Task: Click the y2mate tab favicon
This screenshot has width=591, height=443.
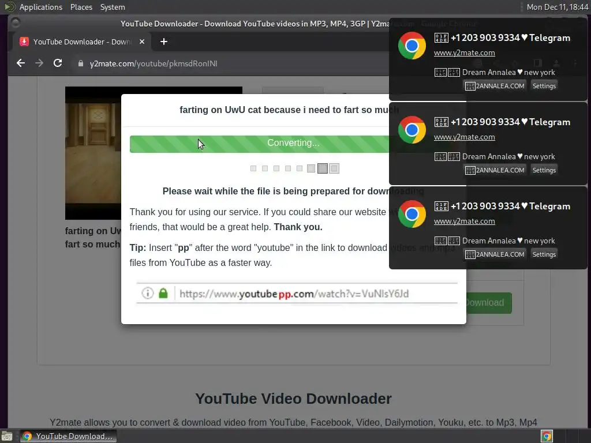Action: [x=24, y=42]
